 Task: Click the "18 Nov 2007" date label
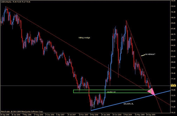(84, 115)
